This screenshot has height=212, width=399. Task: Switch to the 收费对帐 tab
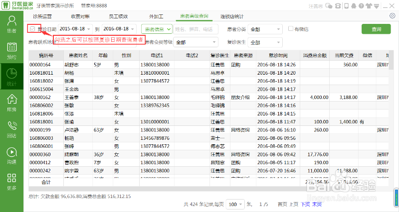80,16
